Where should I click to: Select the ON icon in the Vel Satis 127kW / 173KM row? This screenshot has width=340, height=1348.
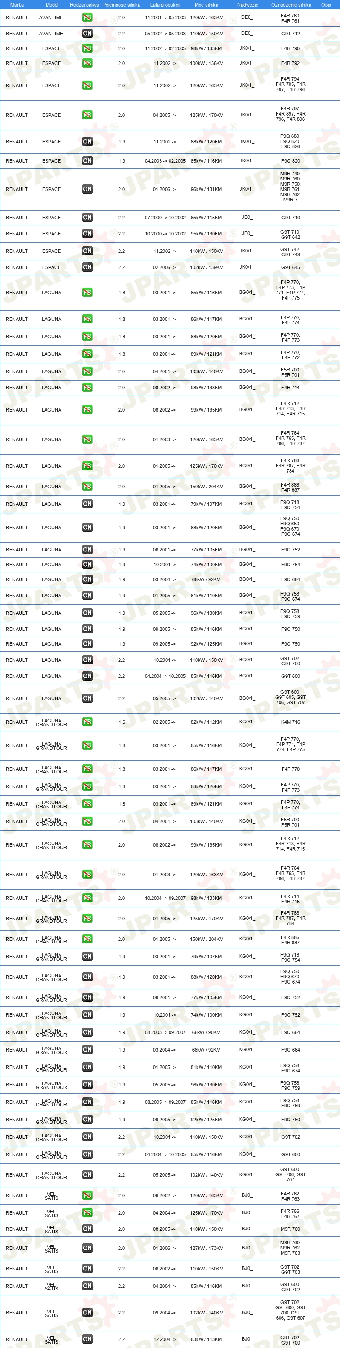[87, 1248]
